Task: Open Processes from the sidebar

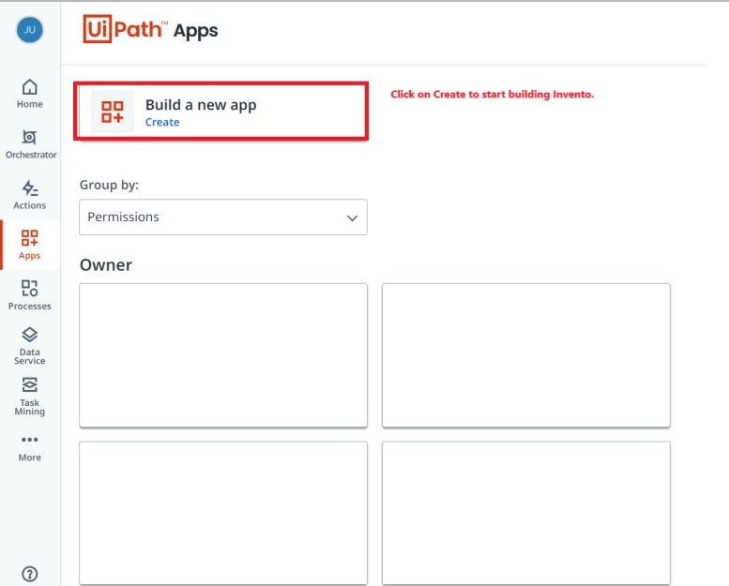Action: pos(30,295)
